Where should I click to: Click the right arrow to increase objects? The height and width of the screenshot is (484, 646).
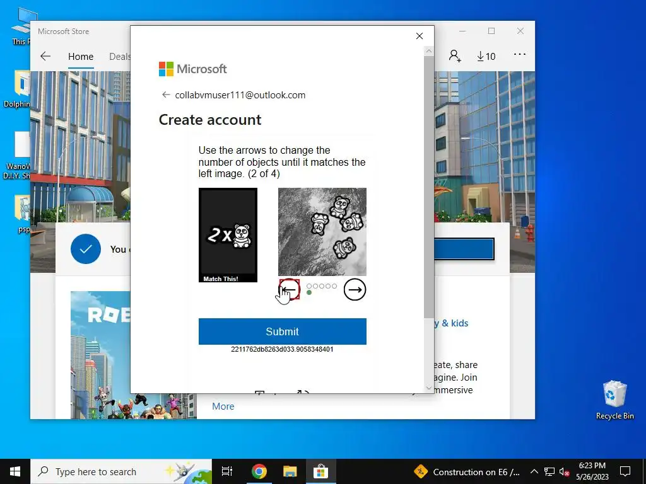pos(355,290)
